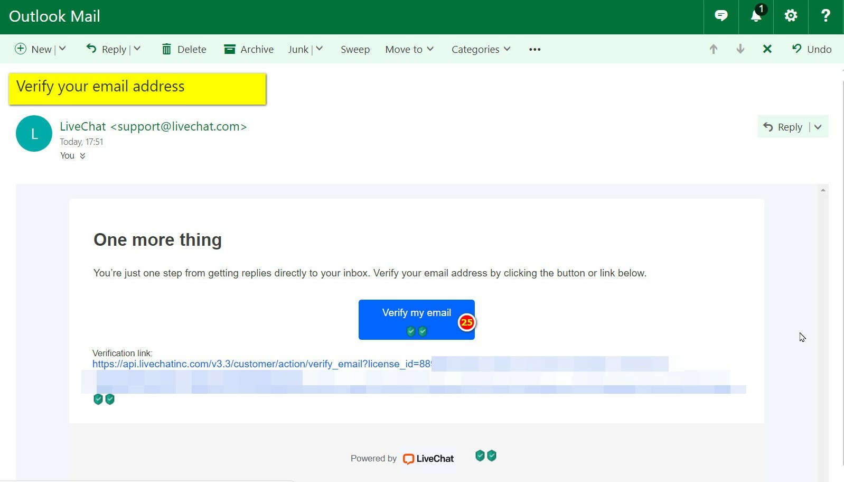The image size is (844, 482).
Task: Open the chat bubble icon in header
Action: coord(721,16)
